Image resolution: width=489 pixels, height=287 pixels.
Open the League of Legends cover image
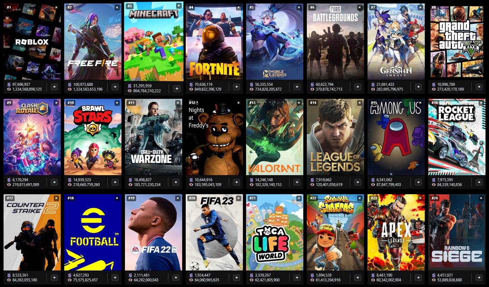336,137
